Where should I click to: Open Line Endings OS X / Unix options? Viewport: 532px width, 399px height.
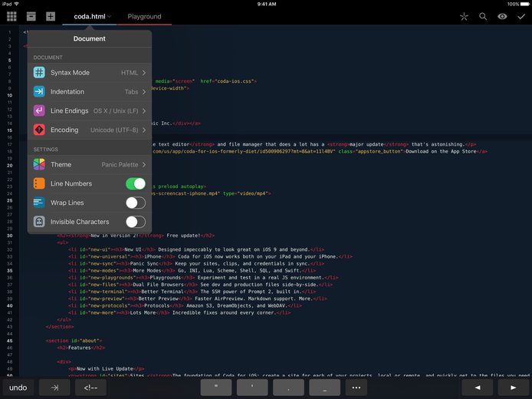click(x=90, y=110)
